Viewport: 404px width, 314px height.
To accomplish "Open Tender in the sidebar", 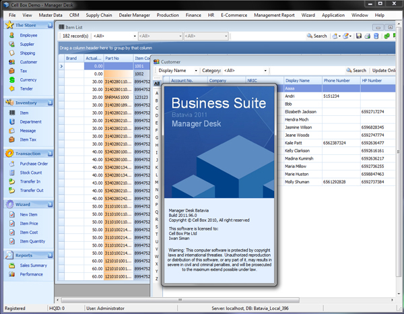I will click(26, 89).
